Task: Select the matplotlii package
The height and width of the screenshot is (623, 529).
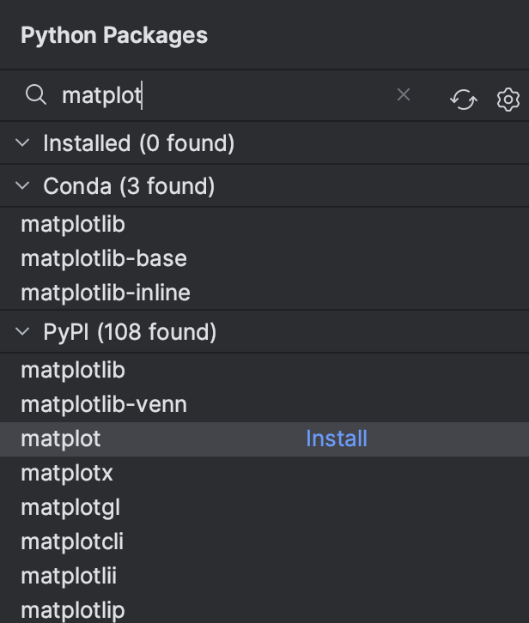Action: 70,576
